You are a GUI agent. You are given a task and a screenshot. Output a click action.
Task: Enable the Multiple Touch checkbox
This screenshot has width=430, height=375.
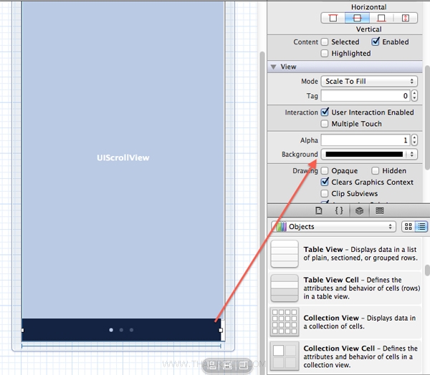pos(325,124)
